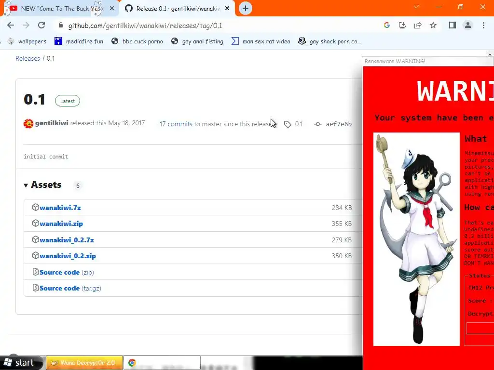Click gentilkiwi's avatar image
Image resolution: width=494 pixels, height=370 pixels.
[x=28, y=123]
